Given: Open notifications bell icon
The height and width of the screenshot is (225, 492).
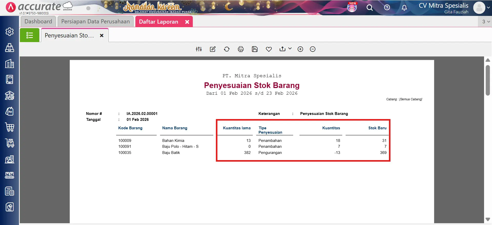Looking at the screenshot, I should (404, 8).
